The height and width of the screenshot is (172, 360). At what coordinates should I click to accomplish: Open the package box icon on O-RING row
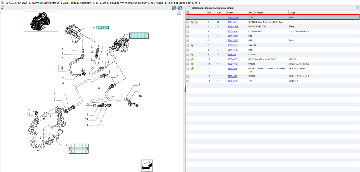tap(196, 22)
